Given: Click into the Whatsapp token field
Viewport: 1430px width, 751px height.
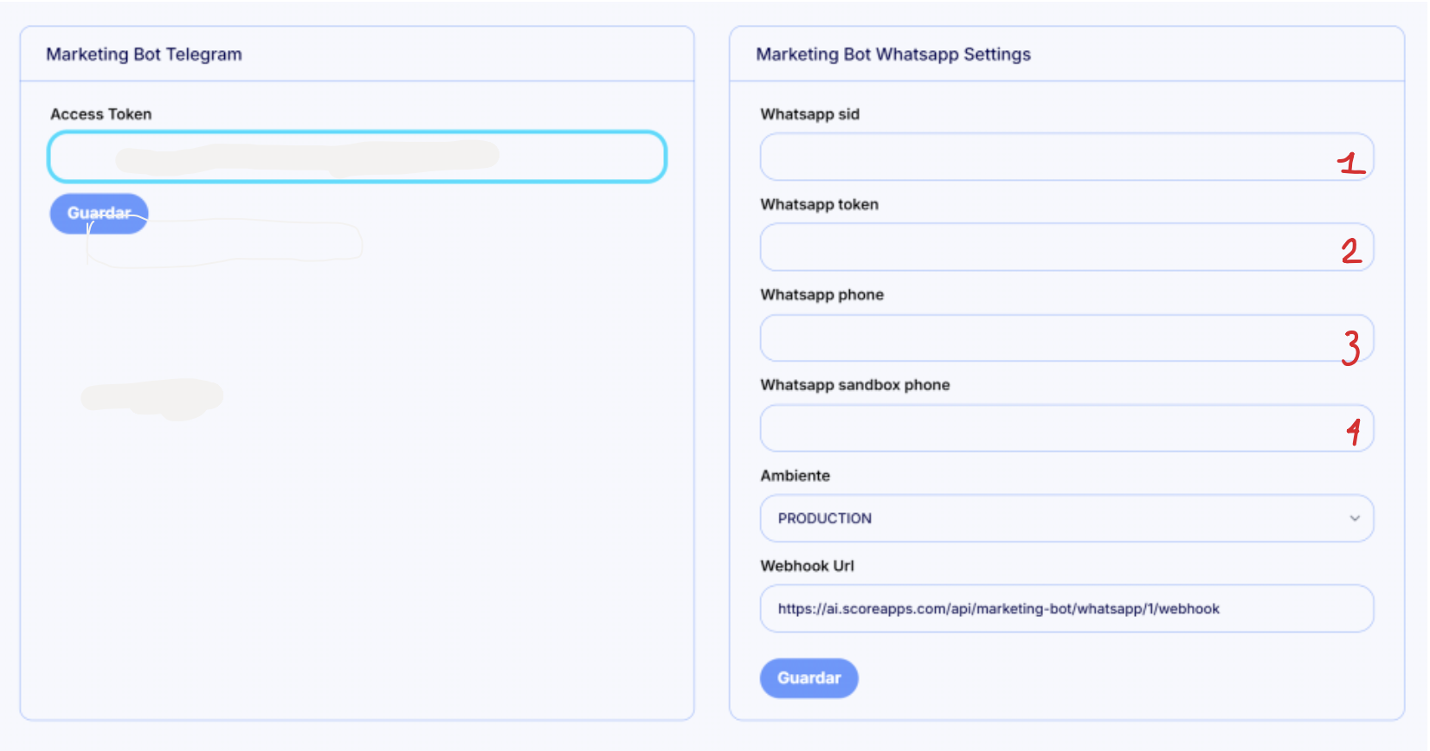Looking at the screenshot, I should [x=1039, y=247].
